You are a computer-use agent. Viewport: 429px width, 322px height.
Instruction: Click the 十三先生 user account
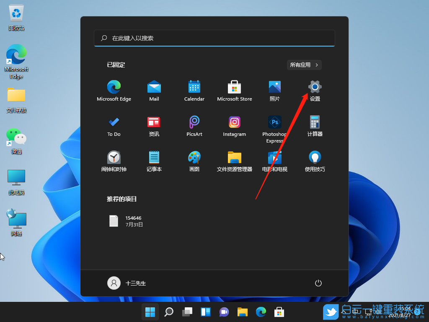pyautogui.click(x=127, y=283)
